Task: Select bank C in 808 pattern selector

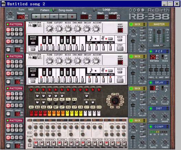Action: click(x=16, y=105)
